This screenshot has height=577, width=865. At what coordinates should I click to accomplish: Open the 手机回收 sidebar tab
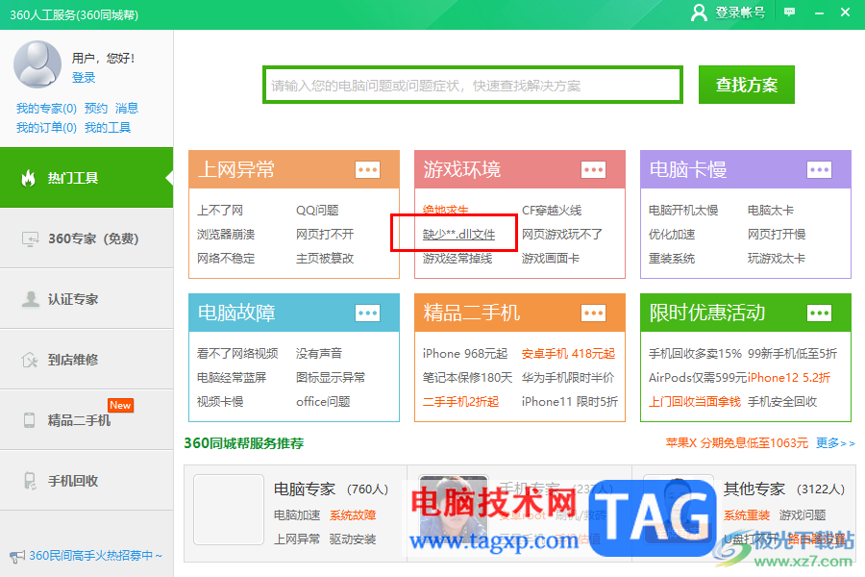86,481
